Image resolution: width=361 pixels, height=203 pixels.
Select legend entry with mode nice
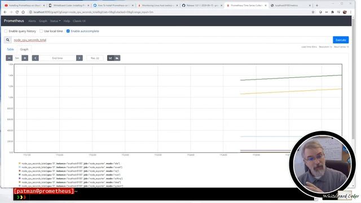[69, 175]
